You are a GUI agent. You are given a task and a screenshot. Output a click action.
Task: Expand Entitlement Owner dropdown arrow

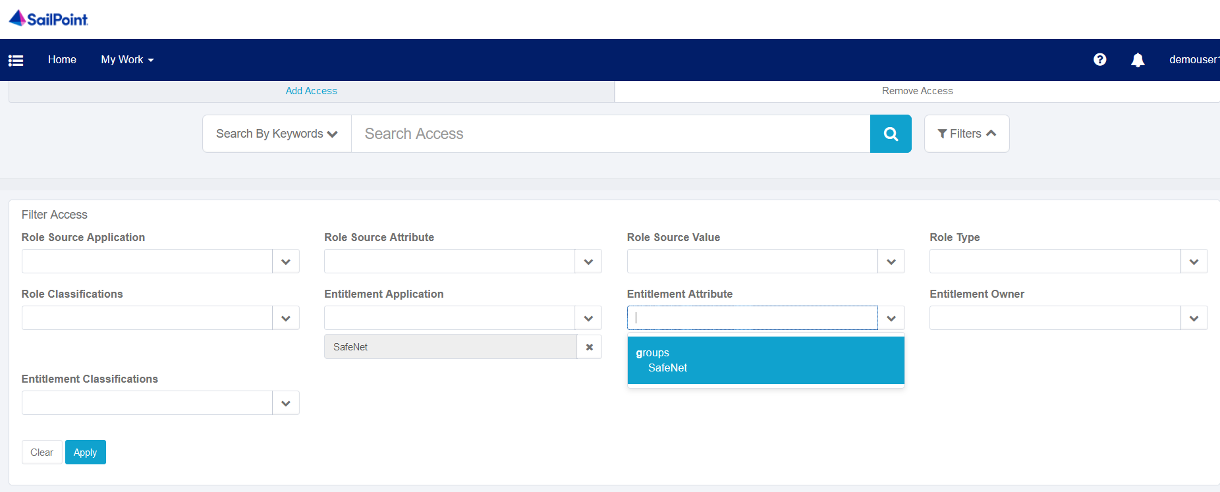[x=1194, y=318]
